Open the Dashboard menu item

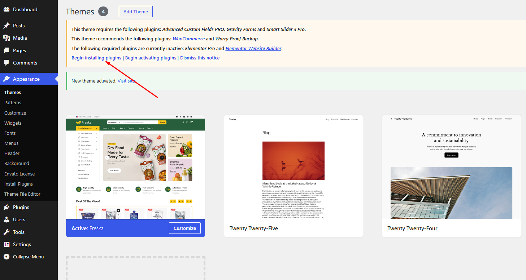25,9
